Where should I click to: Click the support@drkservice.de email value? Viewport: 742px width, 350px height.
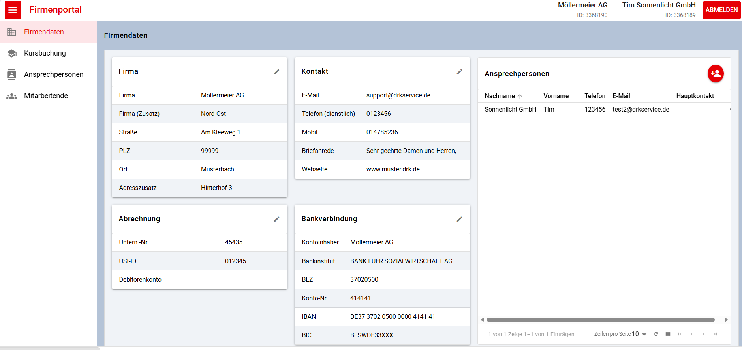tap(398, 95)
